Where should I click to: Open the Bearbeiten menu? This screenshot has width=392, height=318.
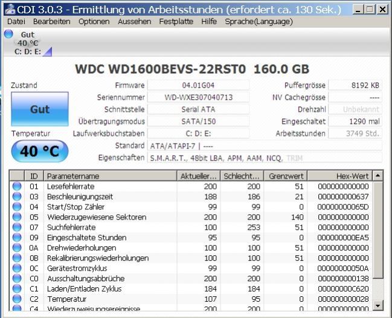52,22
